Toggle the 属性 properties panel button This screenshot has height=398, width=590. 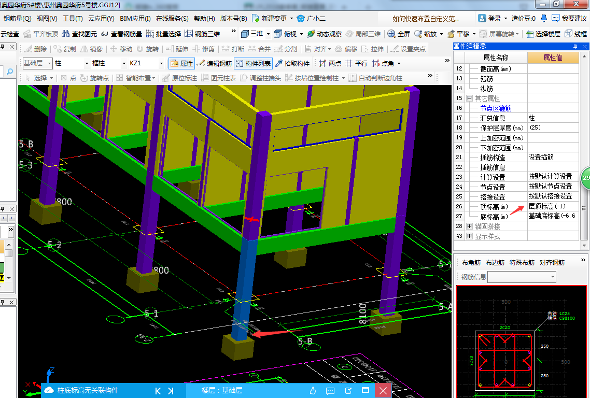pos(181,63)
